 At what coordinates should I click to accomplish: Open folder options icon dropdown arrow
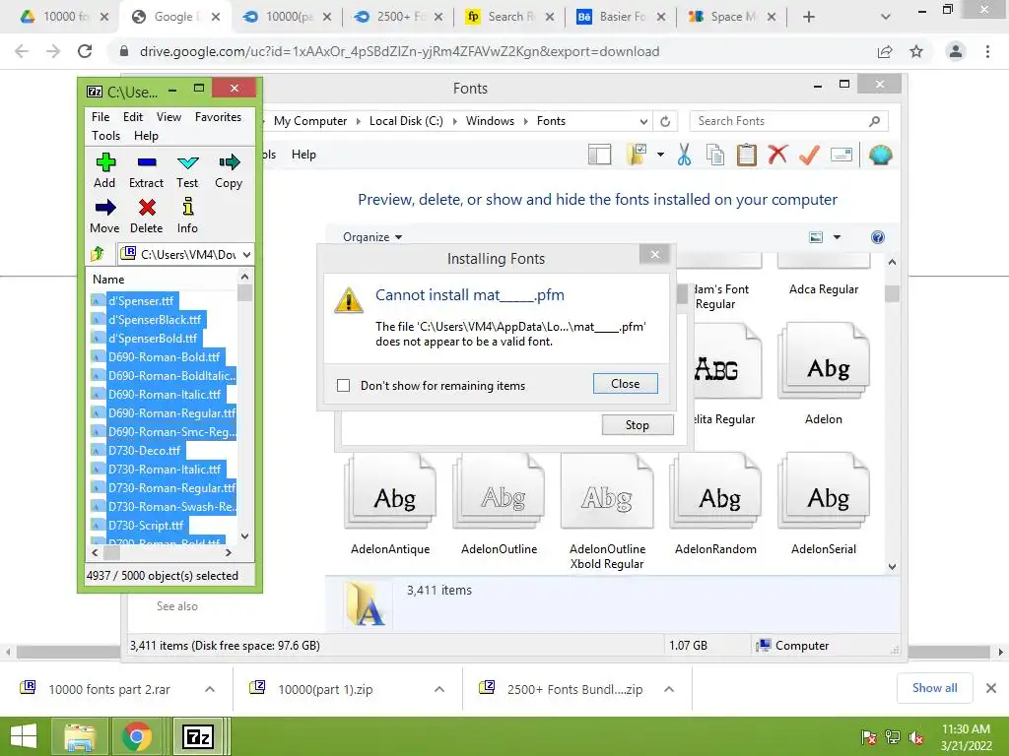[660, 155]
